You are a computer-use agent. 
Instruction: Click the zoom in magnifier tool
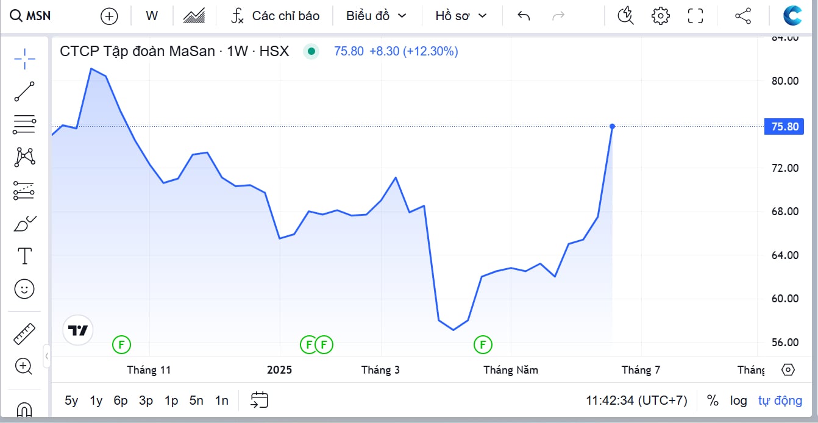point(24,366)
